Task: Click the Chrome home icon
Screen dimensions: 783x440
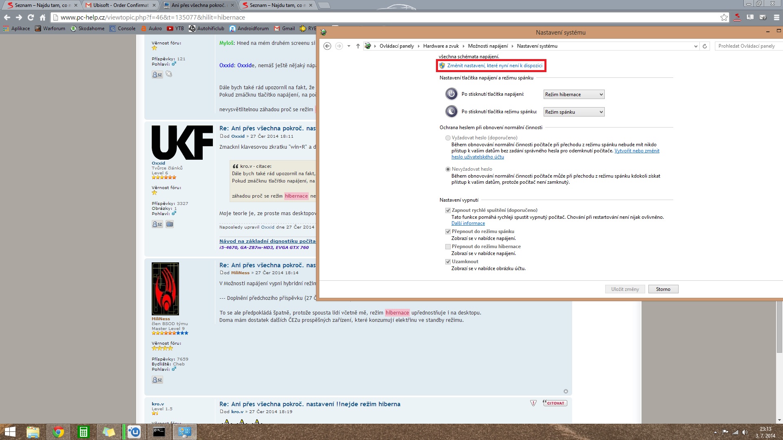Action: (42, 18)
